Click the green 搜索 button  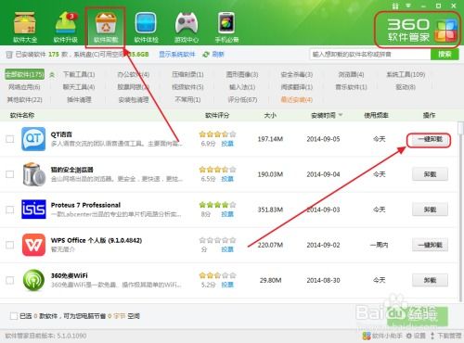(x=445, y=55)
